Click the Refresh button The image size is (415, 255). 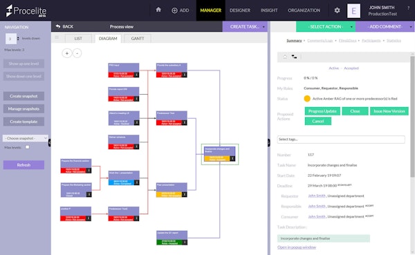click(24, 164)
